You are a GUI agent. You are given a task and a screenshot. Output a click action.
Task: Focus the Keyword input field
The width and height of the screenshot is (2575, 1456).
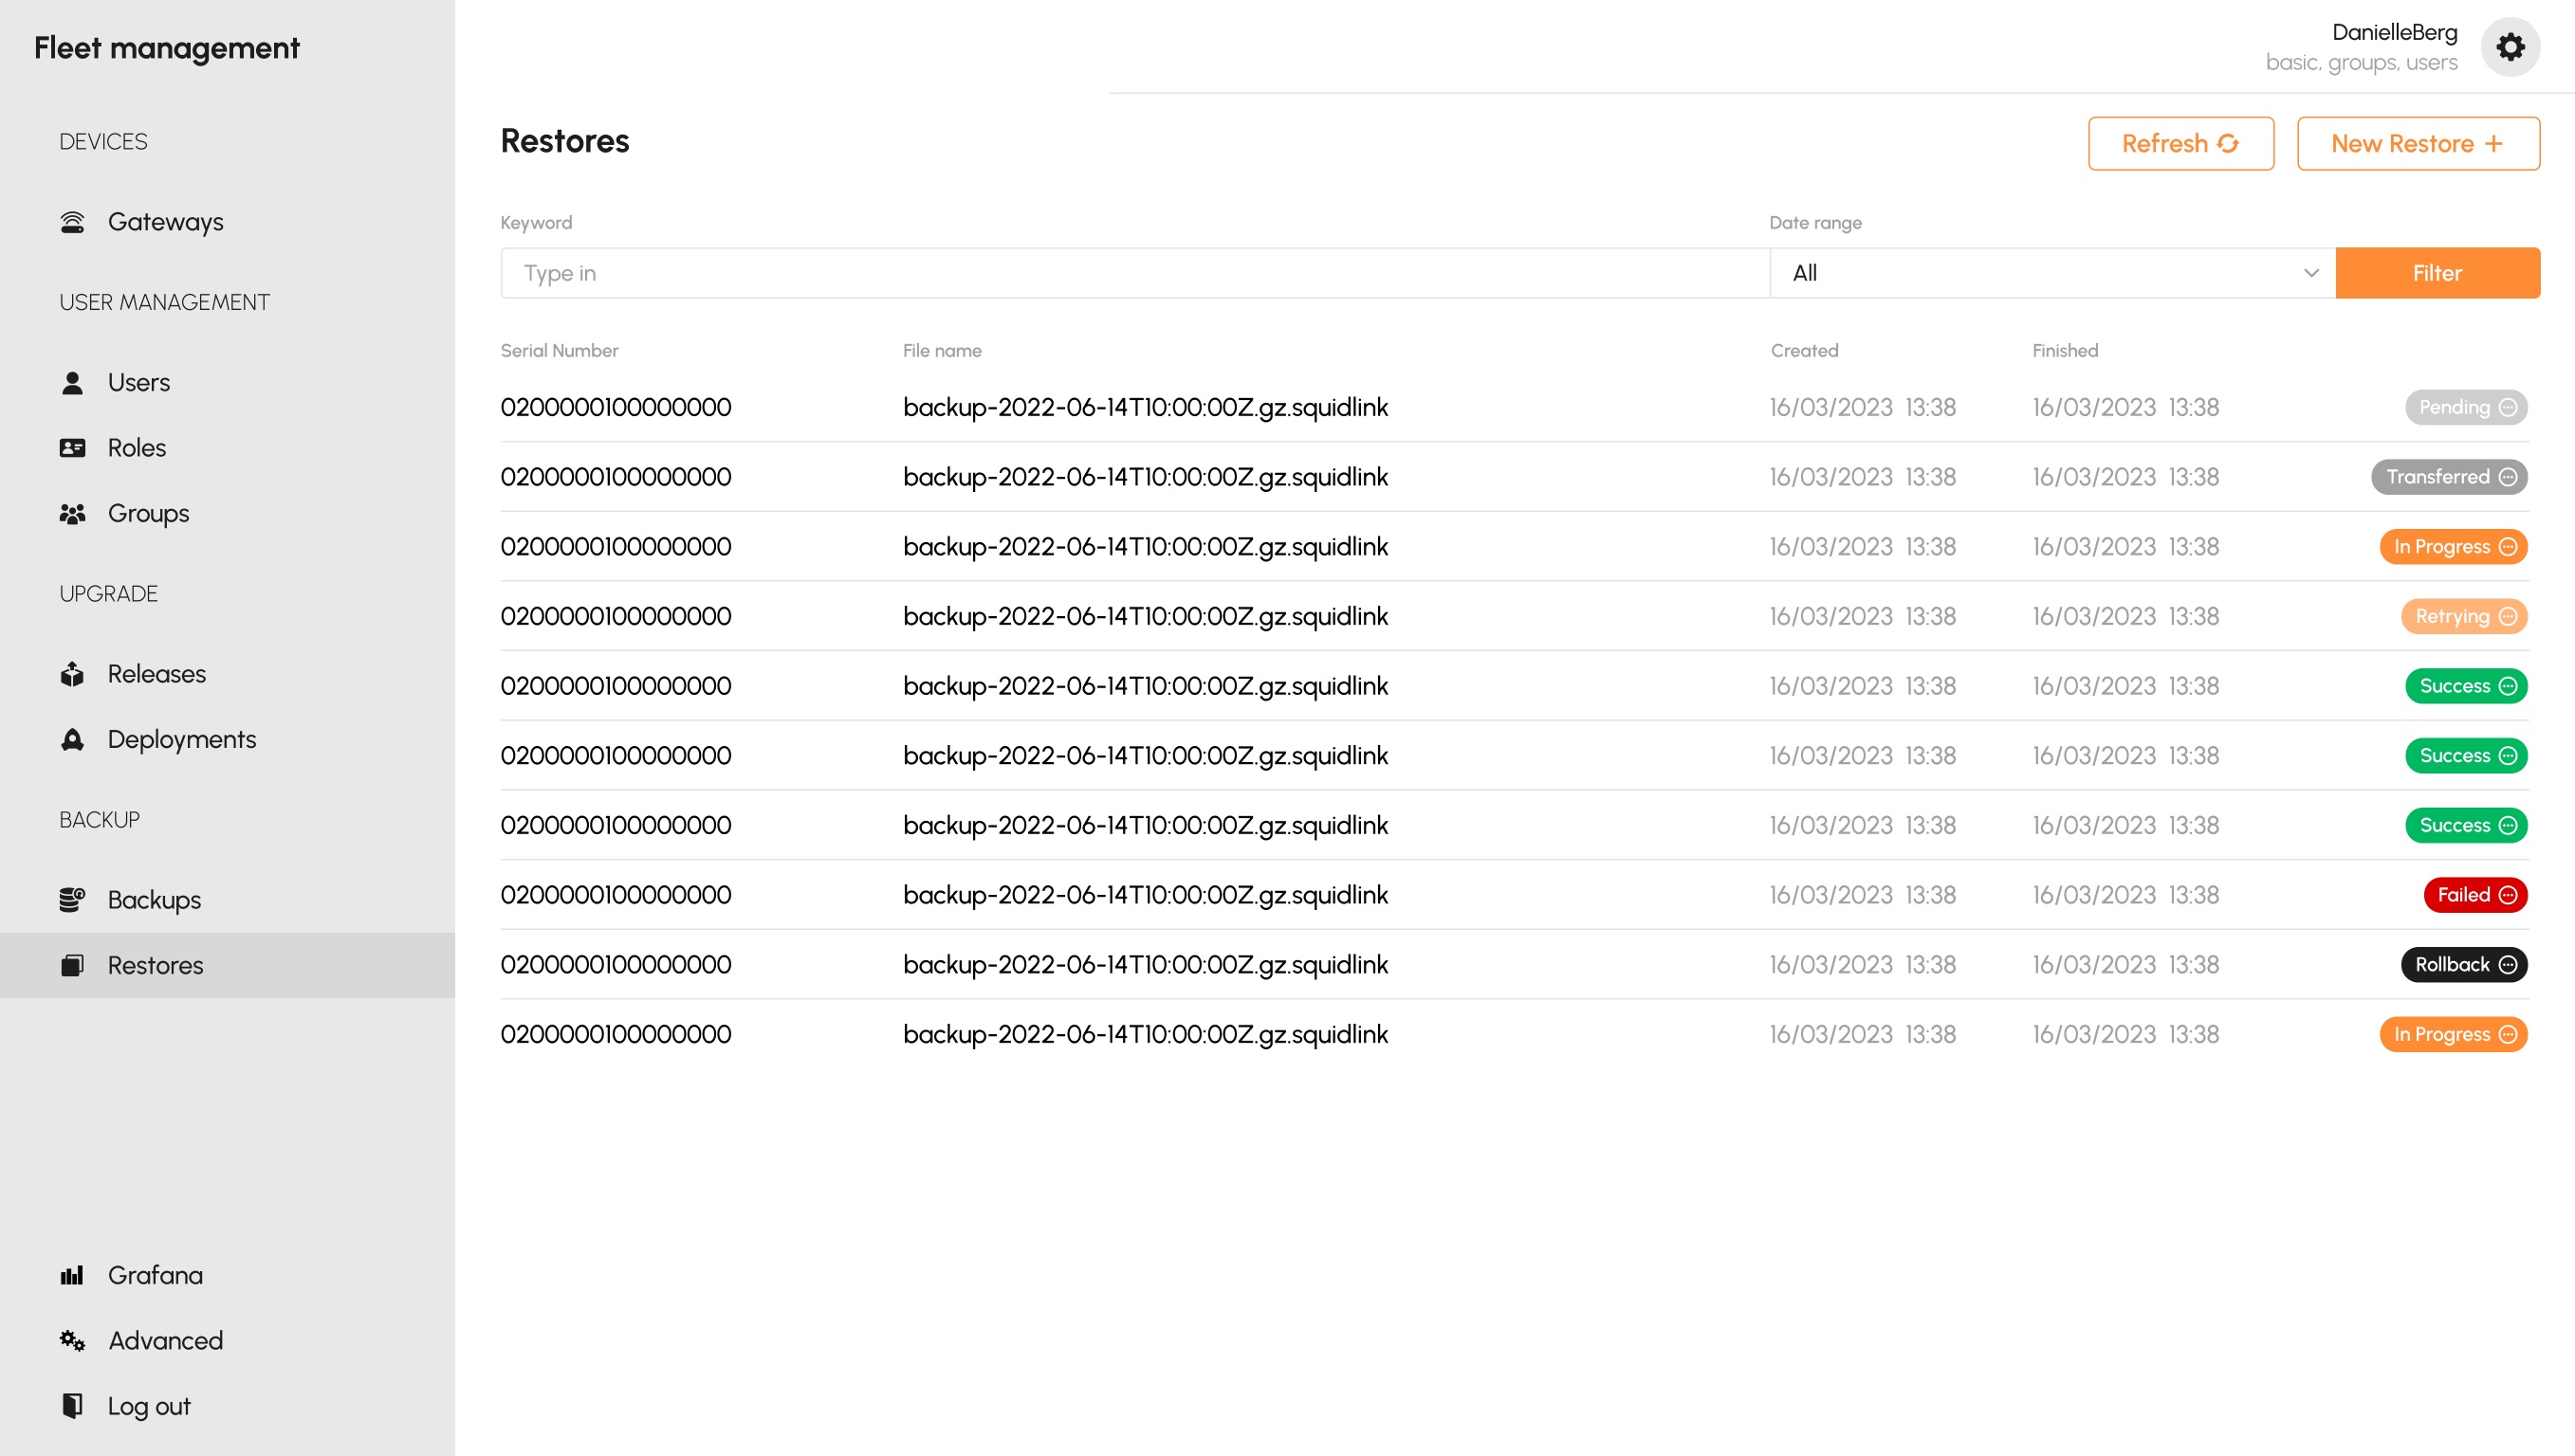tap(1134, 273)
